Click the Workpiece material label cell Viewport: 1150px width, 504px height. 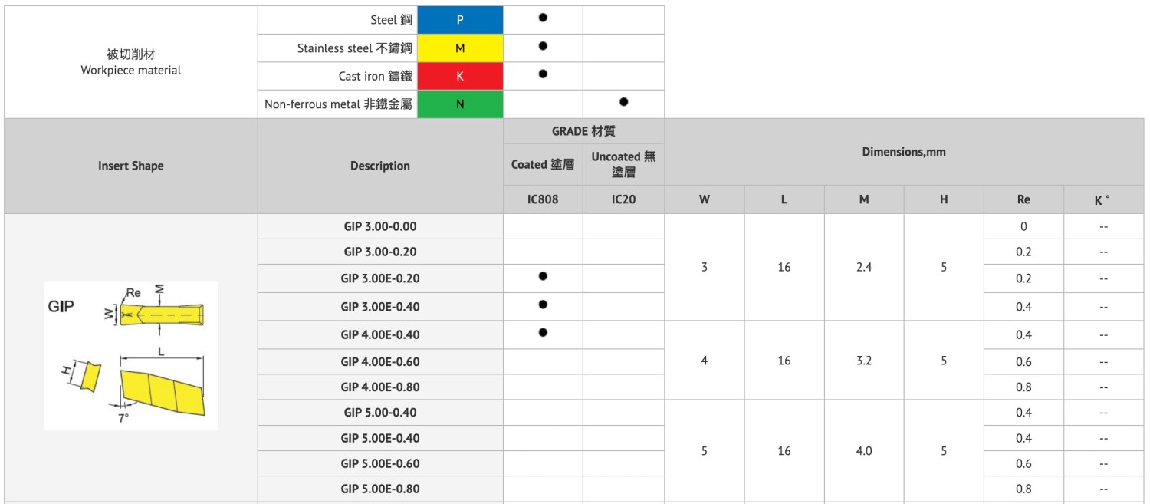pos(131,62)
